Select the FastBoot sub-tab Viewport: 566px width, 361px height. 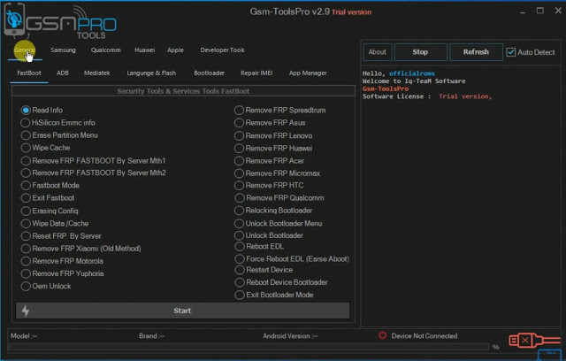29,73
